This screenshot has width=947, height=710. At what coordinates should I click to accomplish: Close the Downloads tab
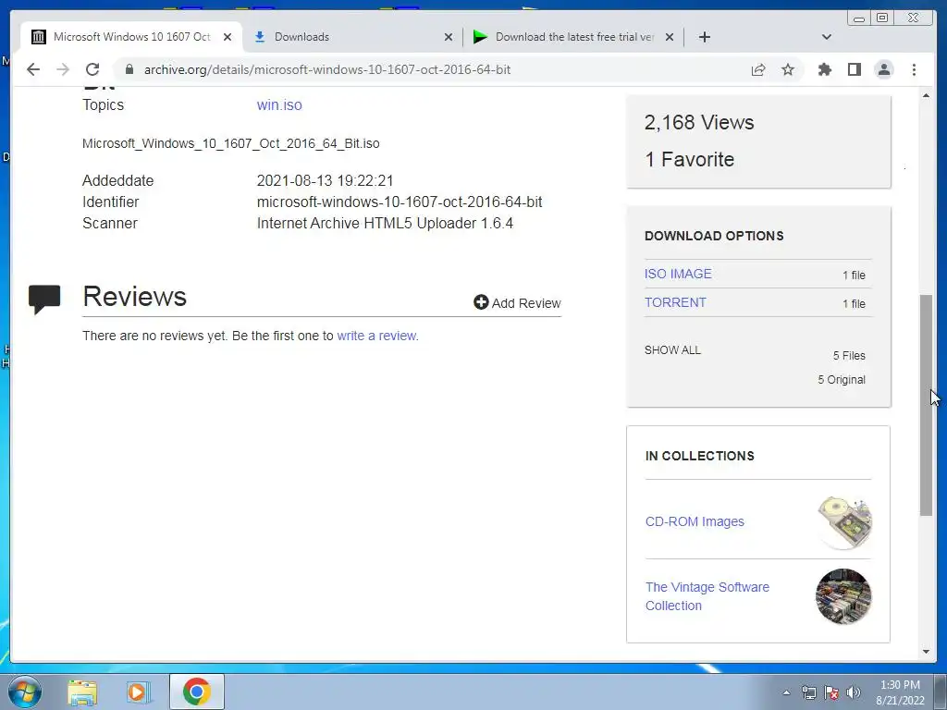449,37
